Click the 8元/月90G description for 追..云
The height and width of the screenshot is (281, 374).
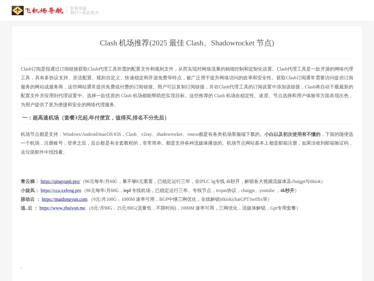pyautogui.click(x=194, y=208)
